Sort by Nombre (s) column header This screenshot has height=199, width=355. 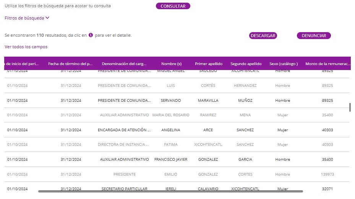(171, 64)
